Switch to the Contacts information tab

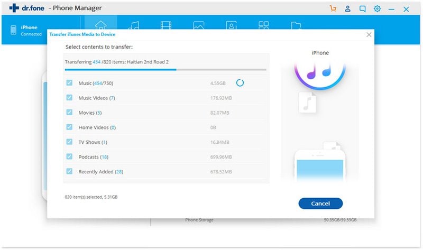231,25
